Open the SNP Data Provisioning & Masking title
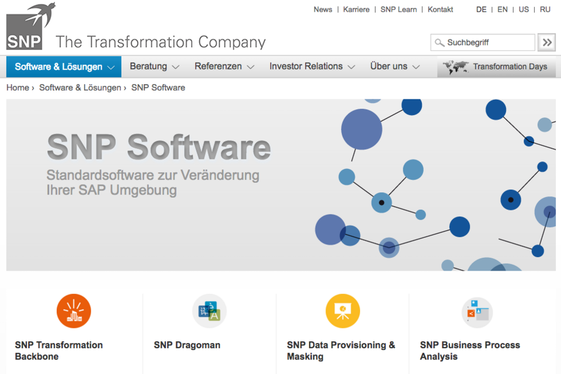 coord(341,351)
